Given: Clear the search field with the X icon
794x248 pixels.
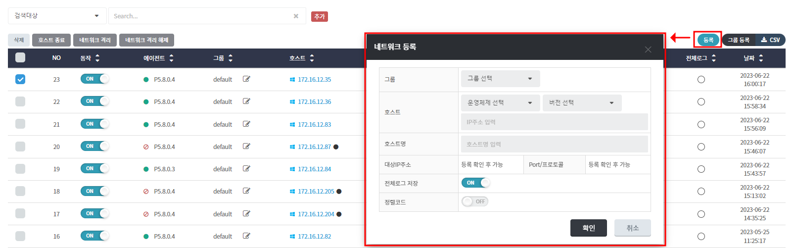Looking at the screenshot, I should tap(296, 16).
